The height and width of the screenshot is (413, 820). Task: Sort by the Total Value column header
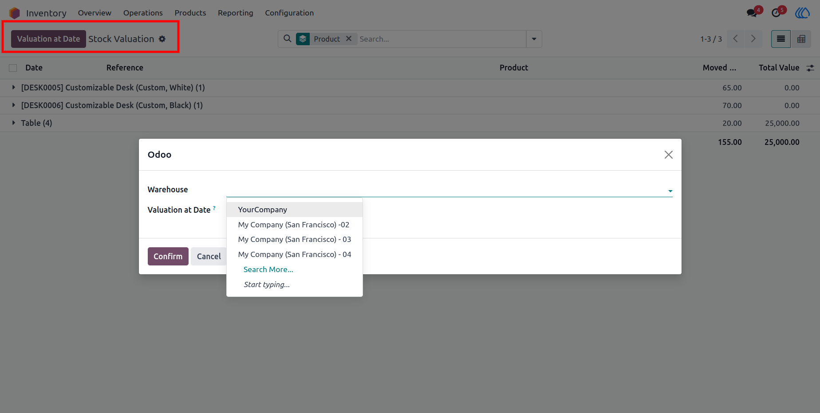[x=779, y=68]
